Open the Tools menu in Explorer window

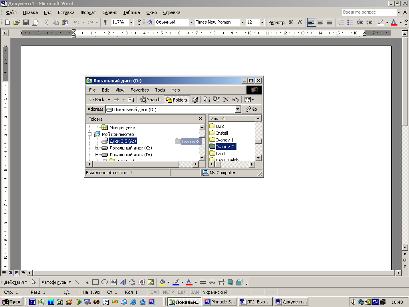coord(160,90)
